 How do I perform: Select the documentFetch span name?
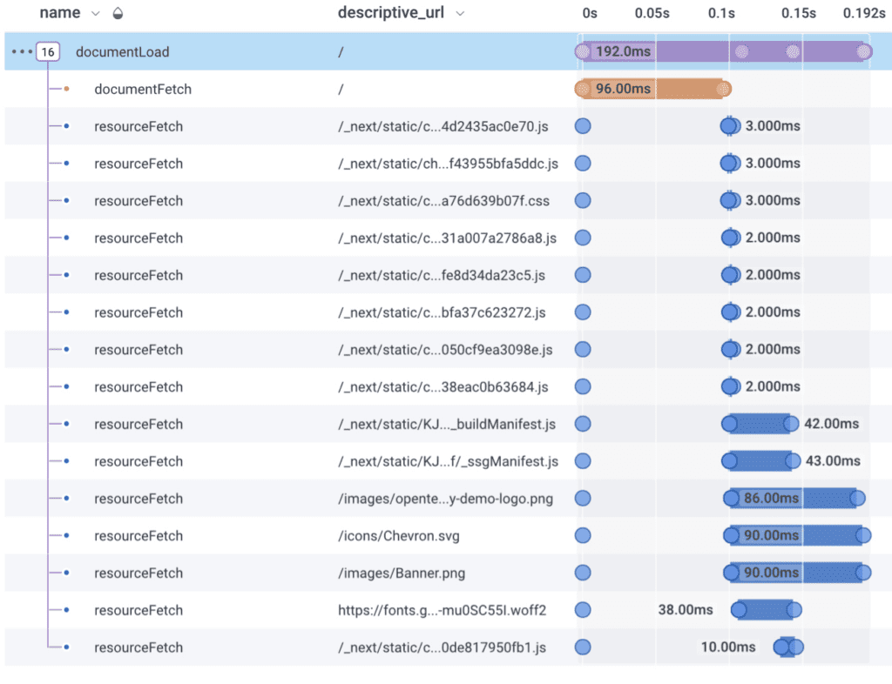(142, 90)
